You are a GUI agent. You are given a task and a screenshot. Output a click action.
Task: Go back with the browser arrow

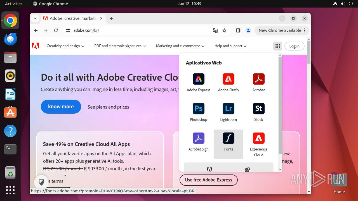click(36, 30)
